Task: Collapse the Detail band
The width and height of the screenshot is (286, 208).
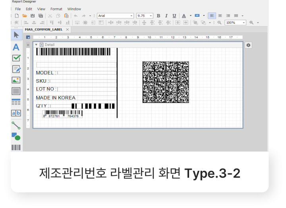Action: 37,45
